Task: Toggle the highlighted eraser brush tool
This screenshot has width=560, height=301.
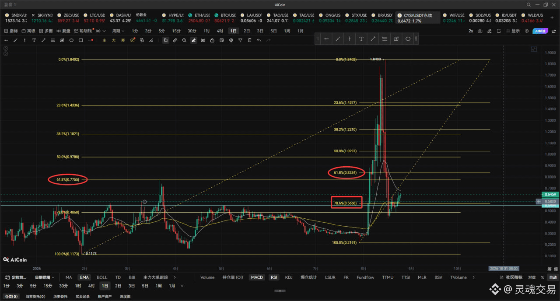Action: tap(193, 40)
